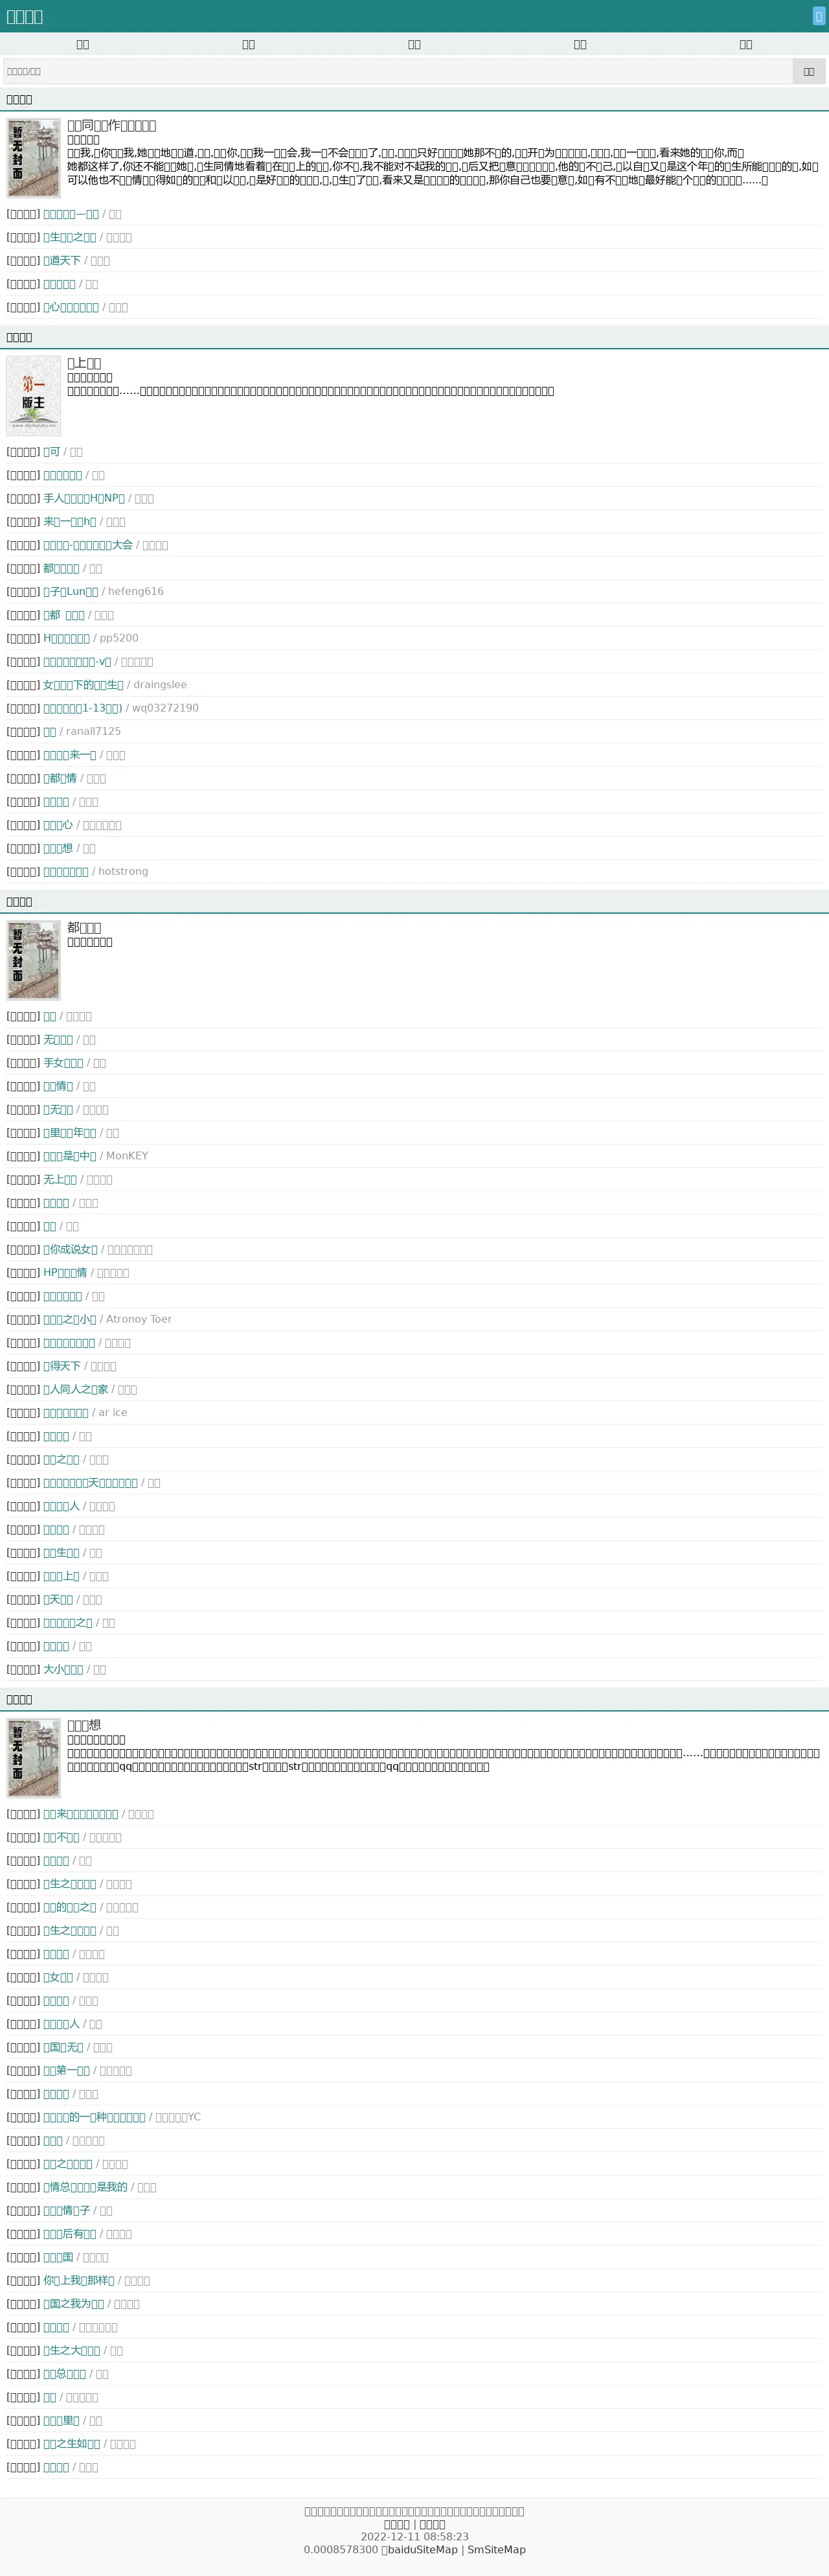Open the novel link starting with '大小'
The height and width of the screenshot is (2576, 829).
(63, 1669)
